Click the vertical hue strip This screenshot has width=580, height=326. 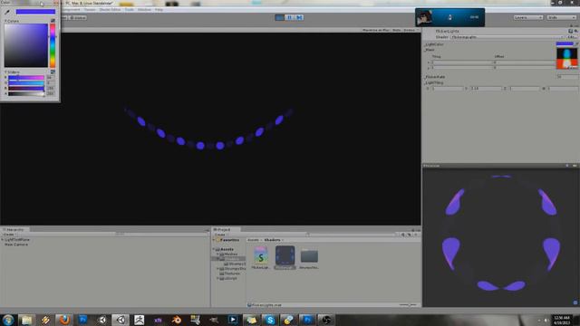pyautogui.click(x=53, y=45)
